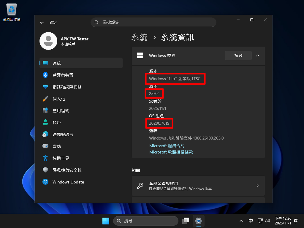Open the Microsoft 服務合約 link
The width and height of the screenshot is (304, 228).
click(x=167, y=146)
